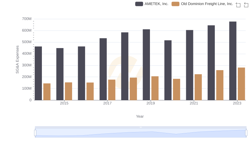Grab the right handle of zoom slider
The image size is (252, 145).
246,133
